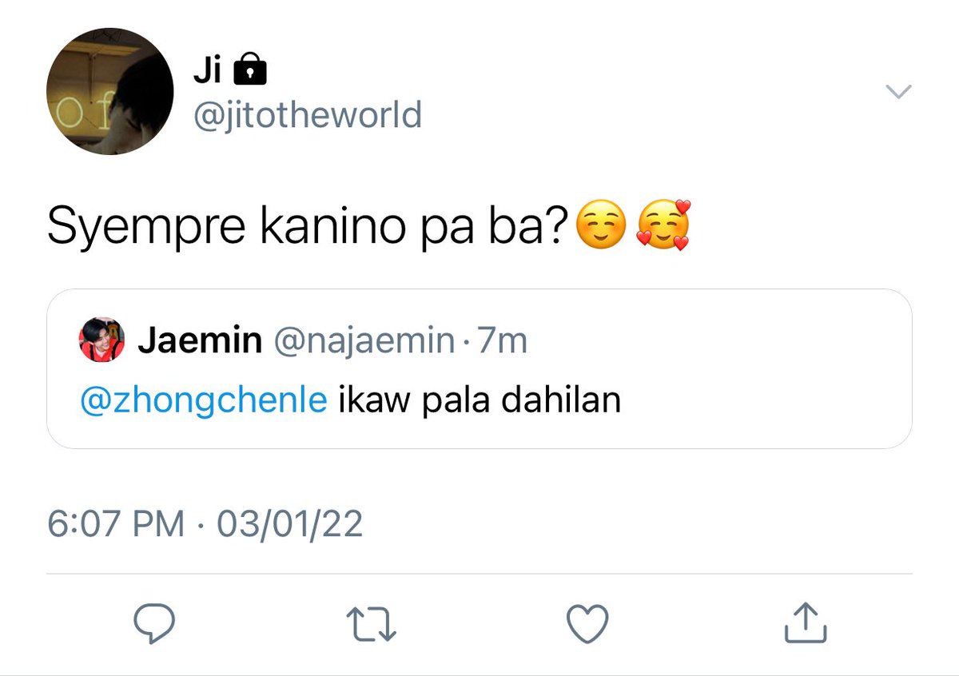Tap the padlock icon beside Ji
This screenshot has height=676, width=959.
249,73
